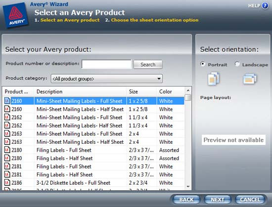Sort list by Description column header
The image size is (272, 207).
pos(80,91)
